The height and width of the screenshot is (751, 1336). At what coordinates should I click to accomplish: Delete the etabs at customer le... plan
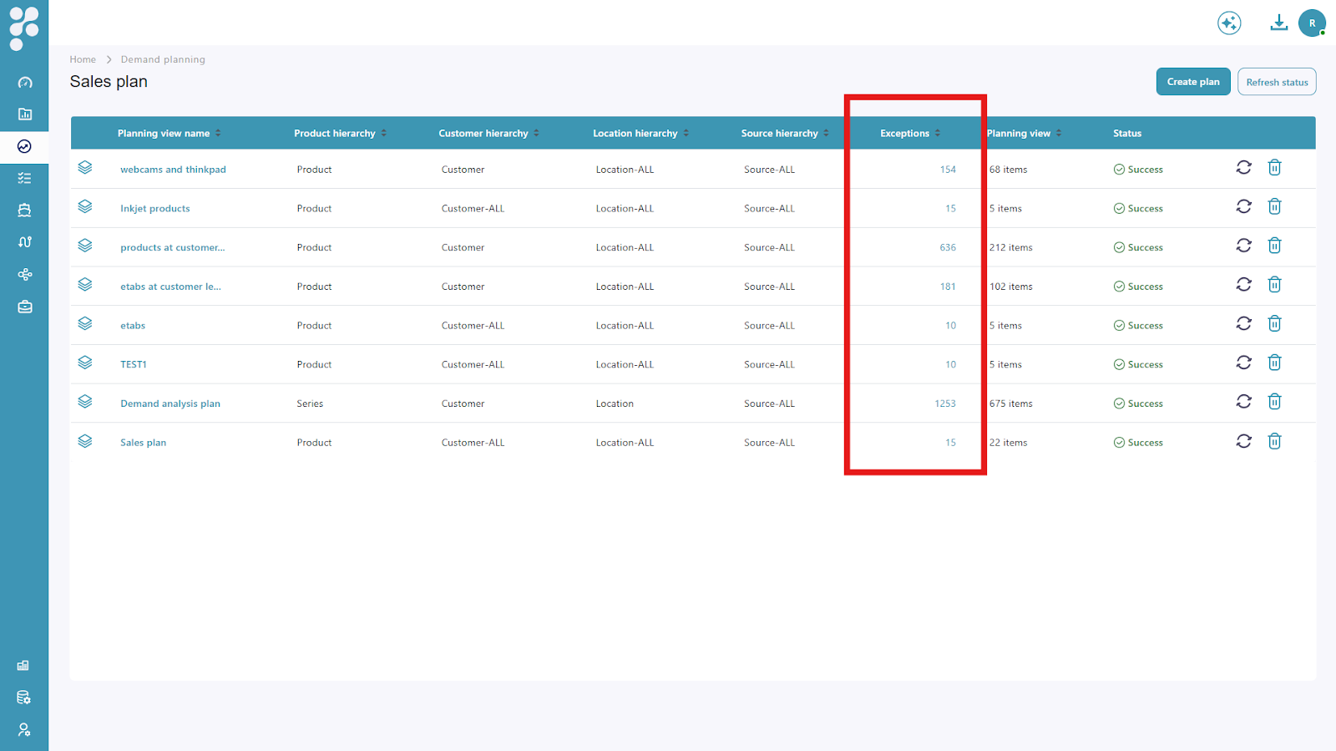[x=1274, y=284]
